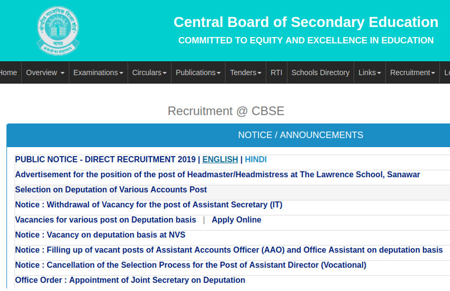The width and height of the screenshot is (450, 291).
Task: Open Schools Directory from navigation bar
Action: [320, 72]
